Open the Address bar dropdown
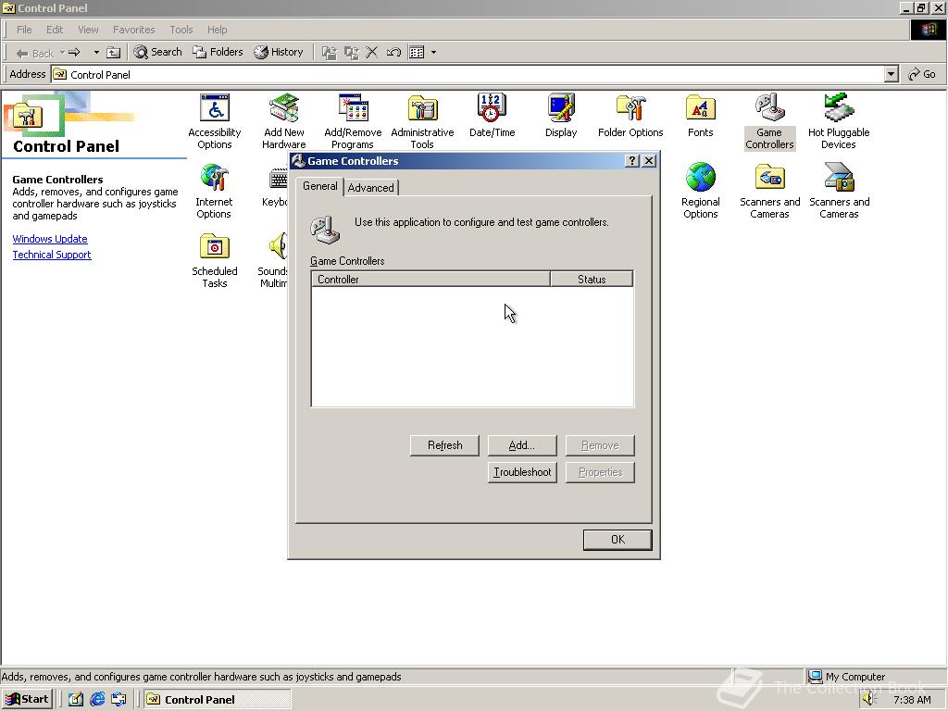This screenshot has height=711, width=948. pyautogui.click(x=891, y=74)
